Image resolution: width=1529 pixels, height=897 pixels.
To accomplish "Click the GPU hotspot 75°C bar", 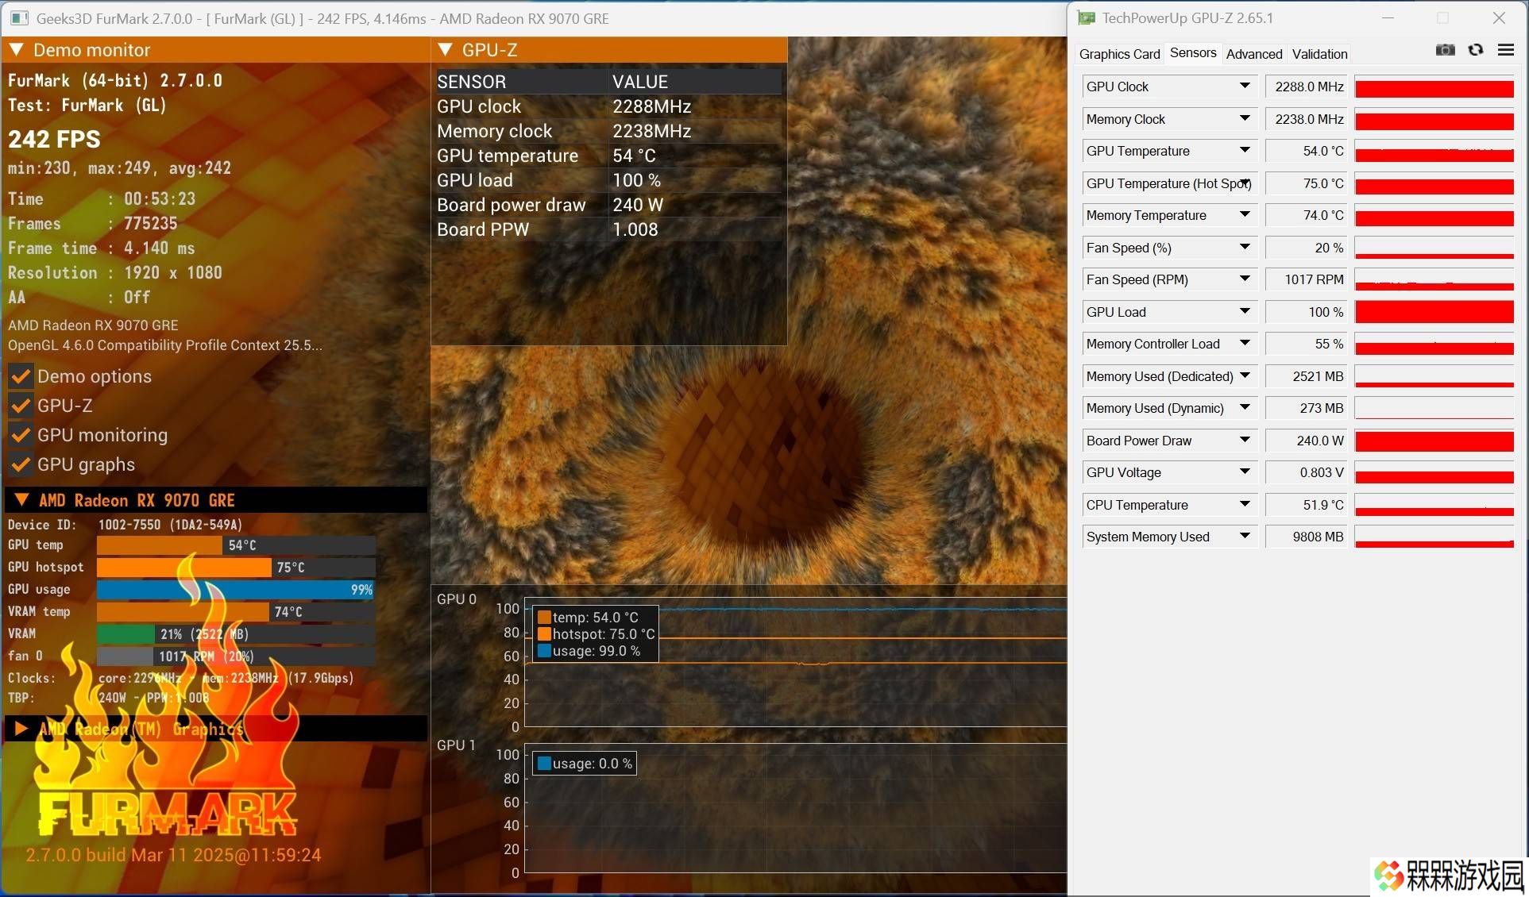I will [183, 568].
